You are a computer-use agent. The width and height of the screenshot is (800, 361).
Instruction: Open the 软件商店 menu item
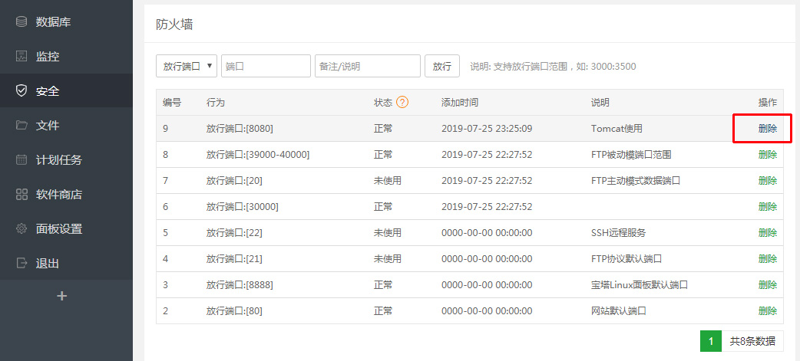[59, 194]
